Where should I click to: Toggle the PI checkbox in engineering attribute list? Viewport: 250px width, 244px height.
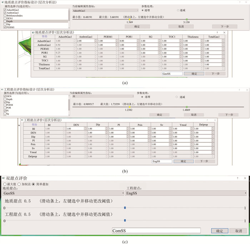coord(5,111)
